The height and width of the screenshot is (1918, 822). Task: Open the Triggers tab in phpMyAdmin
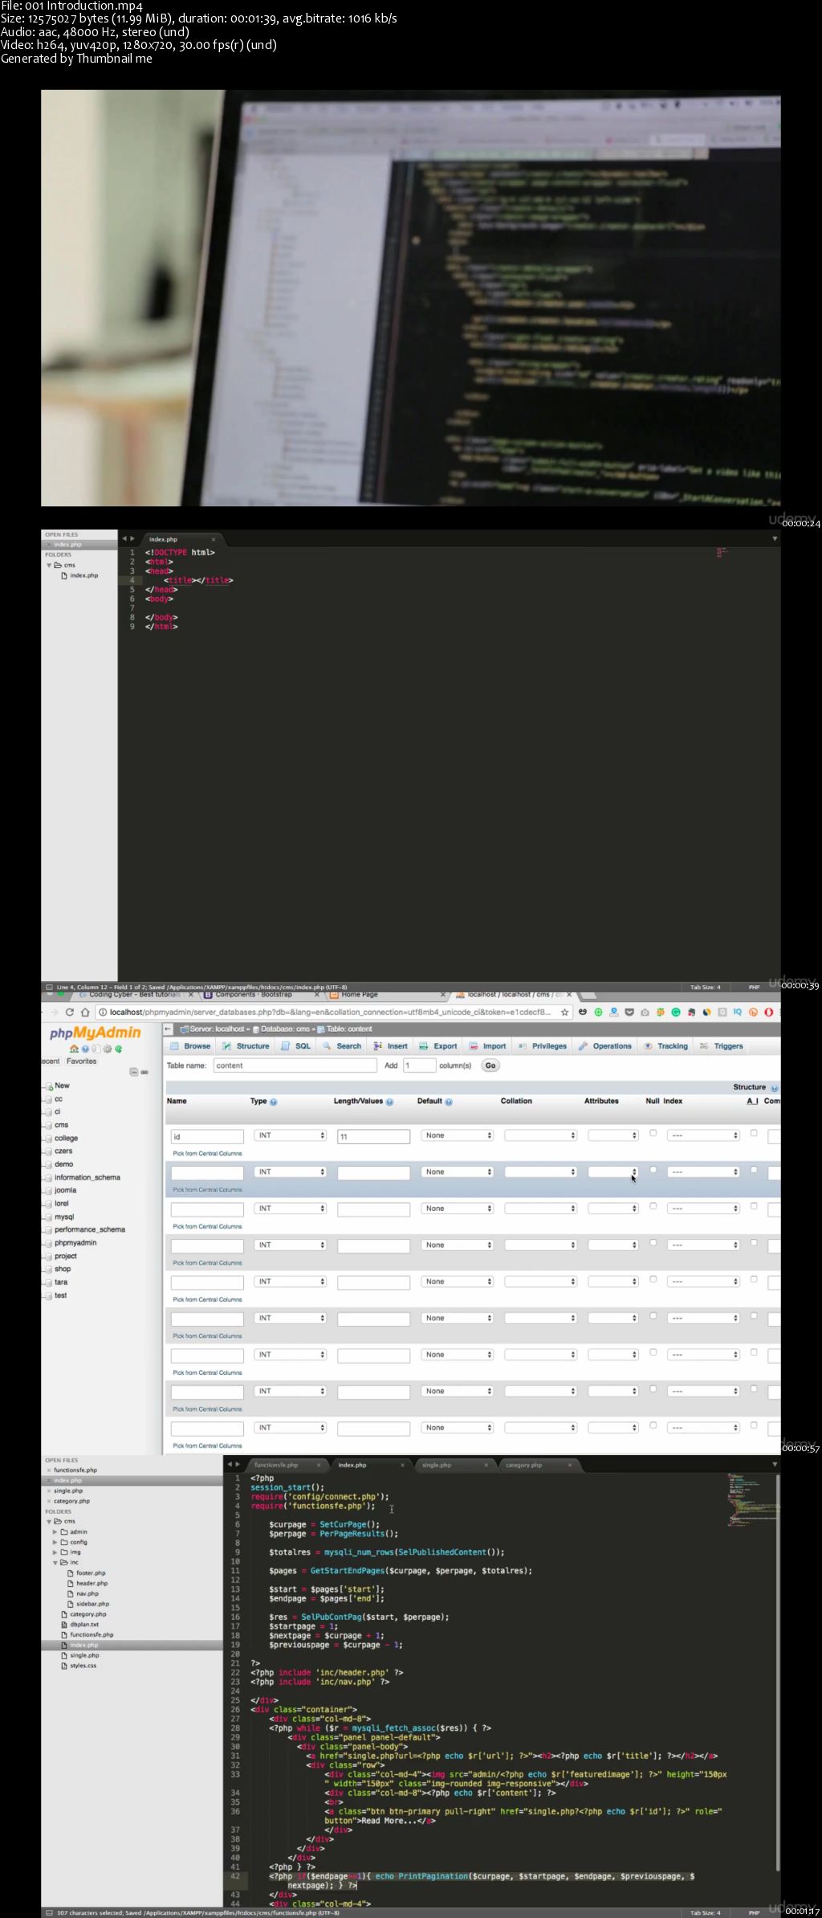pos(722,1046)
